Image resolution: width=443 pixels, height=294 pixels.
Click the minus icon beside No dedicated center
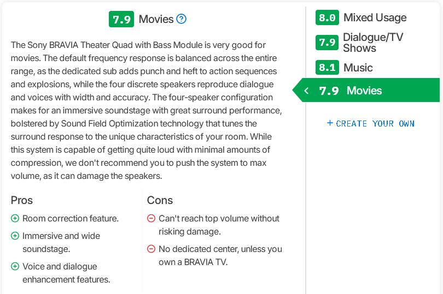[x=151, y=249]
